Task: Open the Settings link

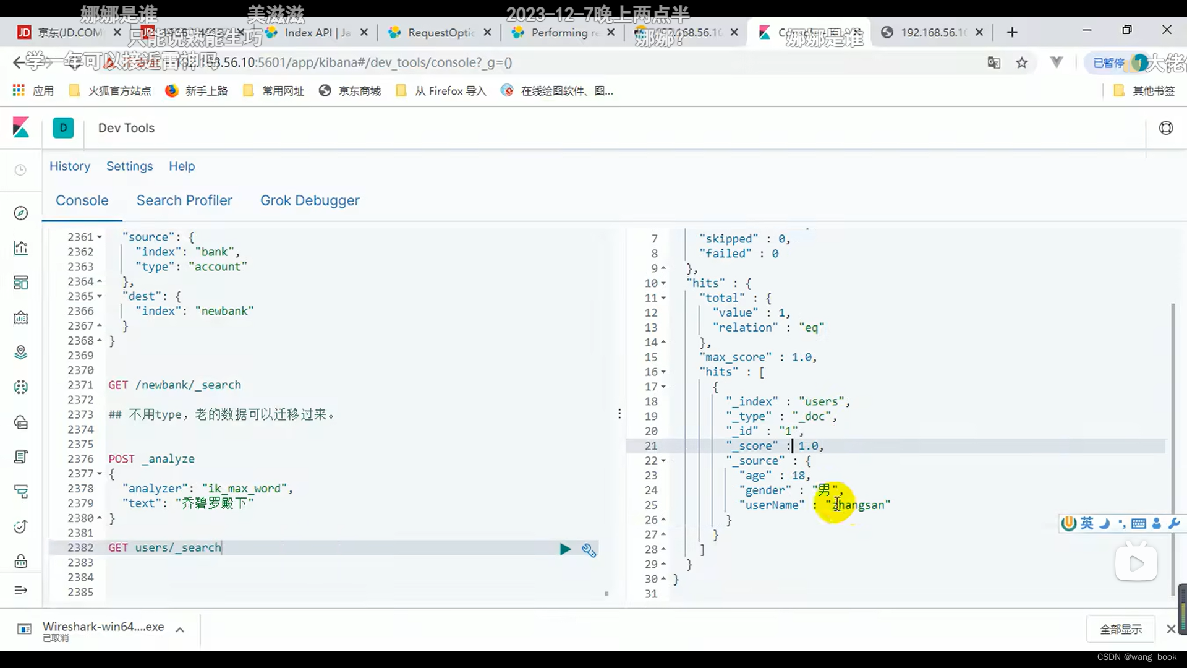Action: [x=129, y=166]
